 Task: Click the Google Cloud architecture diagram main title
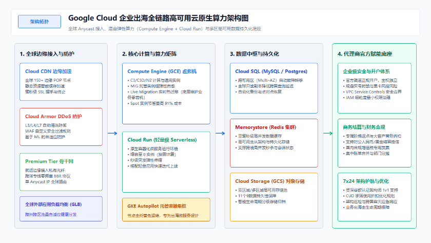click(x=159, y=18)
